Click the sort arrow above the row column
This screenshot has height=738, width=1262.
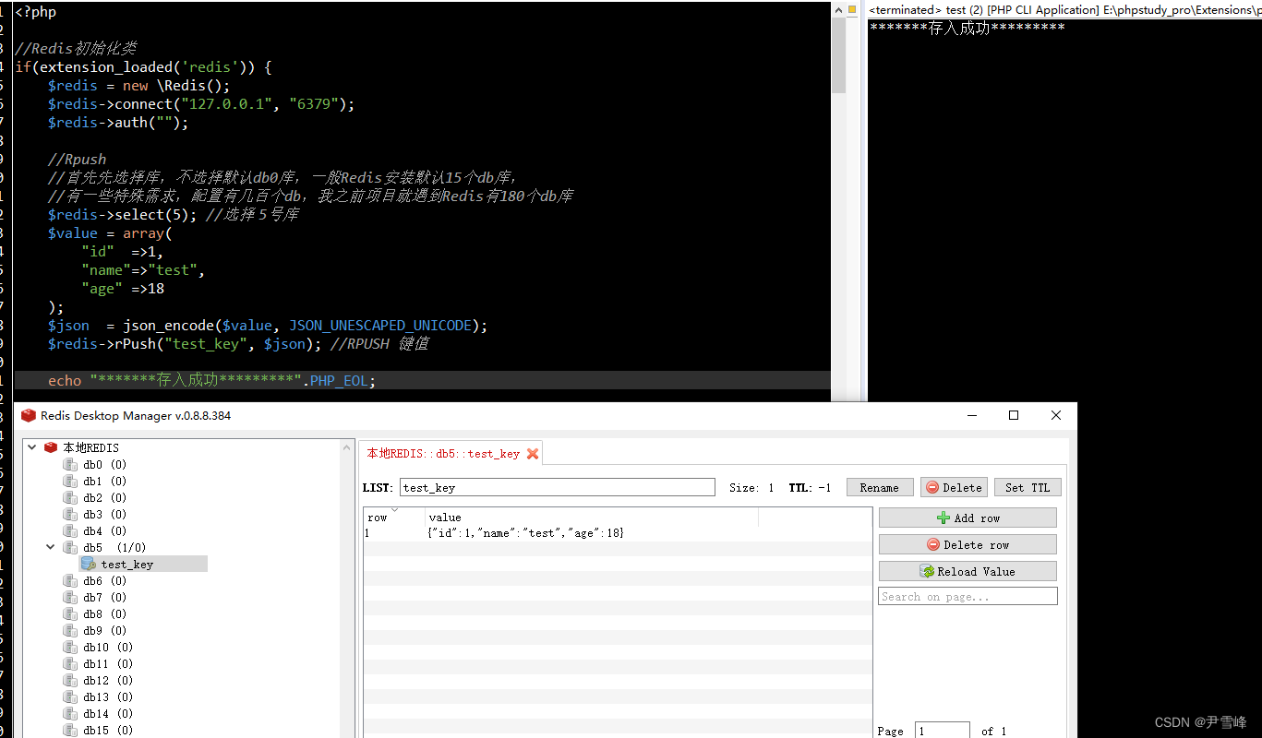pyautogui.click(x=394, y=510)
